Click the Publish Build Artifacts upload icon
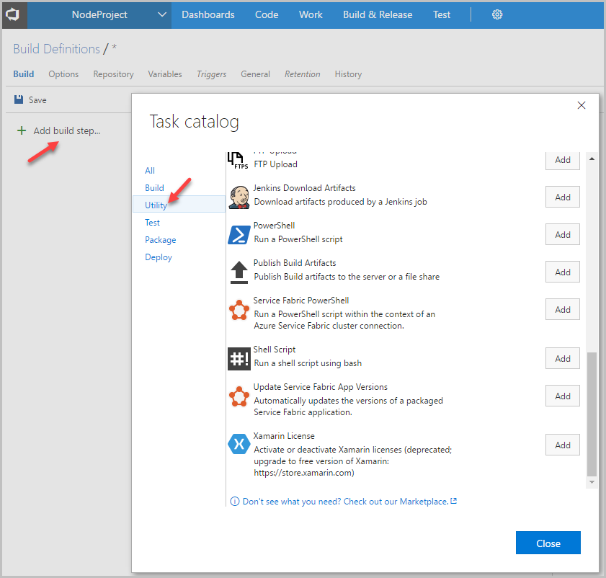 point(239,272)
